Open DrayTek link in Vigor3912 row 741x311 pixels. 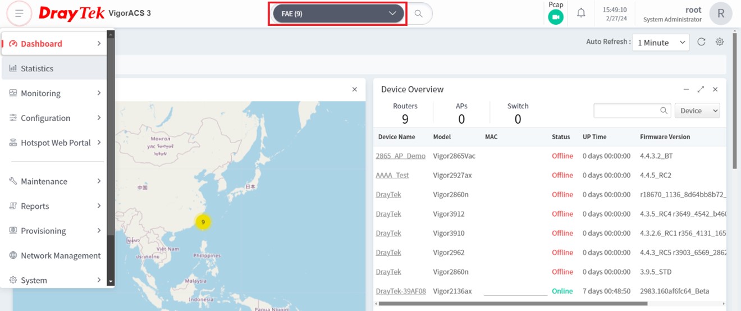388,214
